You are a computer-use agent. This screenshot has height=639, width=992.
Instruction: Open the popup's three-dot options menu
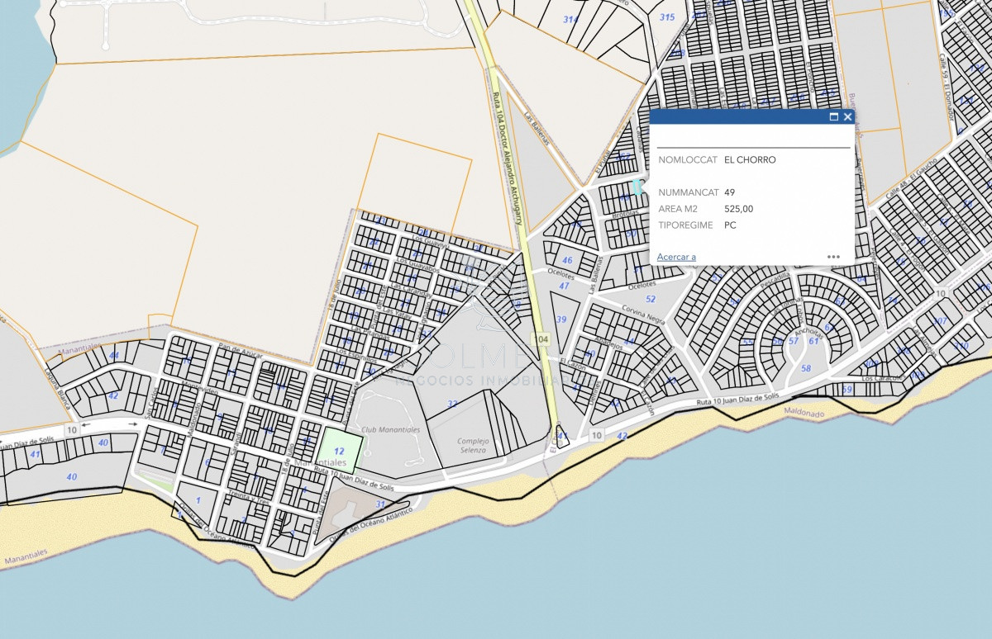pos(833,257)
